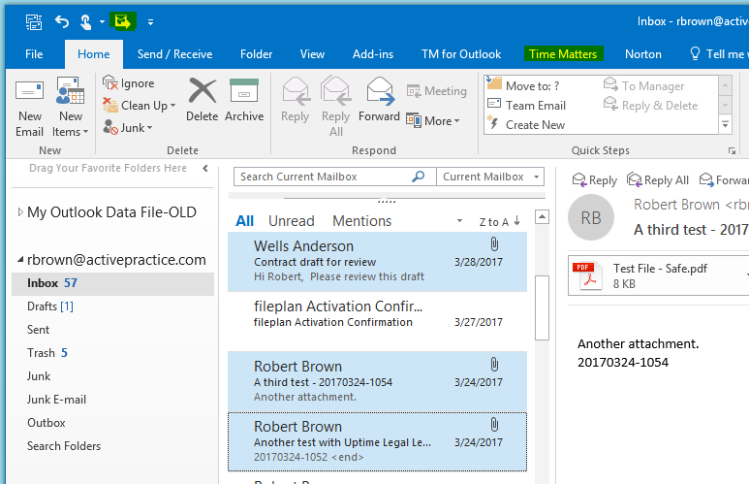Select the 'Move to: ?' quick step

pos(523,85)
